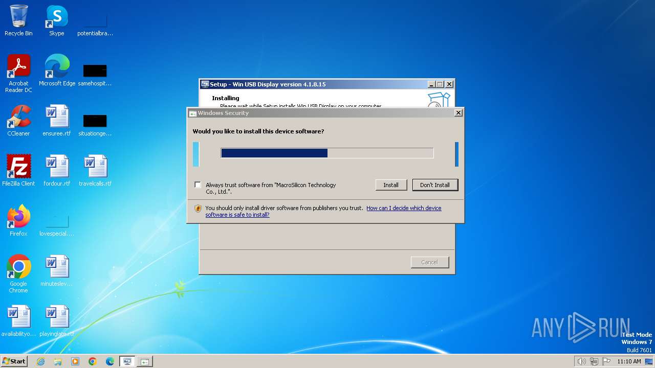Open the Recycle Bin desktop icon

(18, 20)
